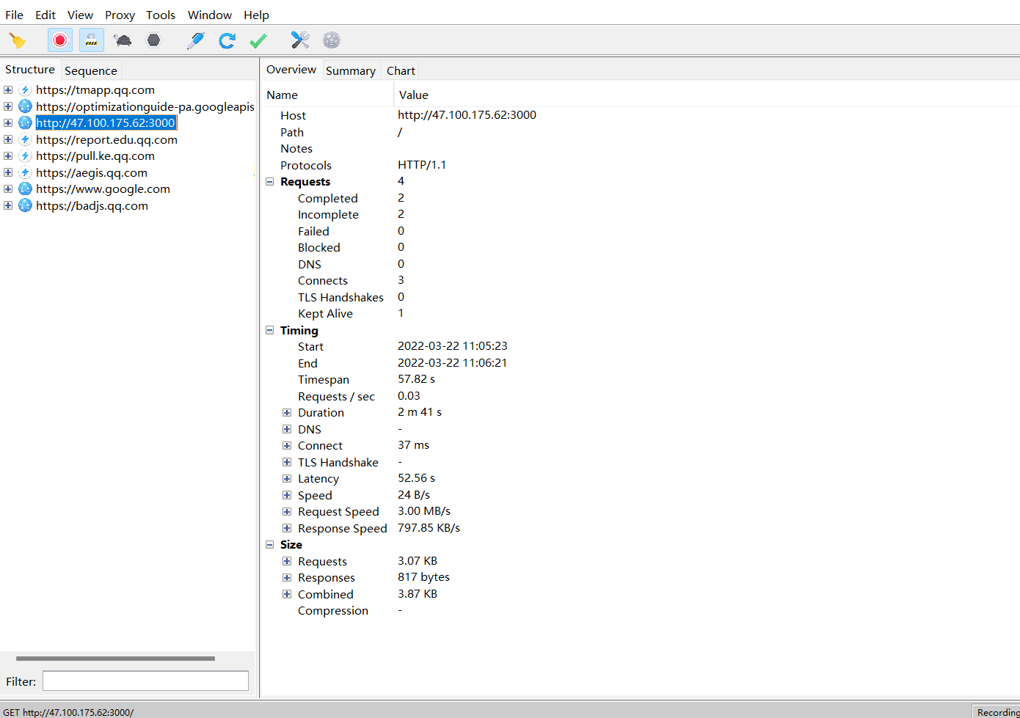Toggle throttling turtle icon
The width and height of the screenshot is (1020, 718).
pyautogui.click(x=123, y=40)
